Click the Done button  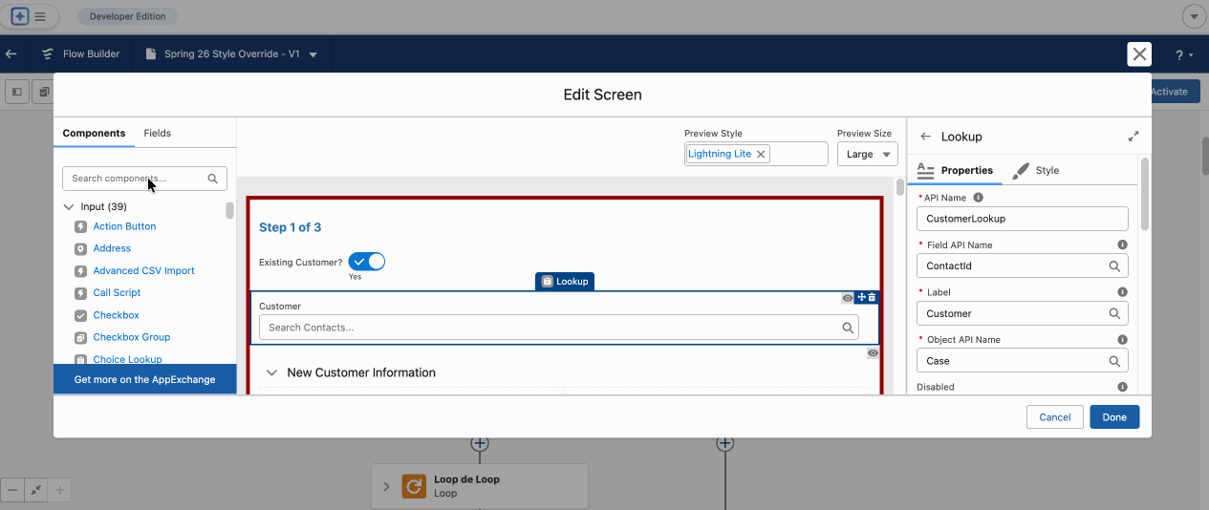pyautogui.click(x=1114, y=416)
